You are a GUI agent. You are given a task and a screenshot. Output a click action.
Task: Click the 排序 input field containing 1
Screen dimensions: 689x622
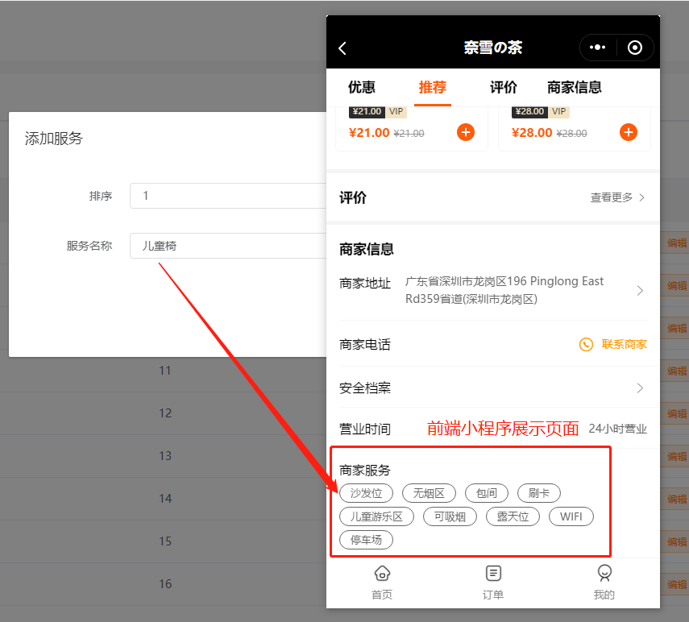(x=228, y=196)
